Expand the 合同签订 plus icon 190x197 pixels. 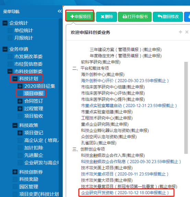pyautogui.click(x=20, y=101)
